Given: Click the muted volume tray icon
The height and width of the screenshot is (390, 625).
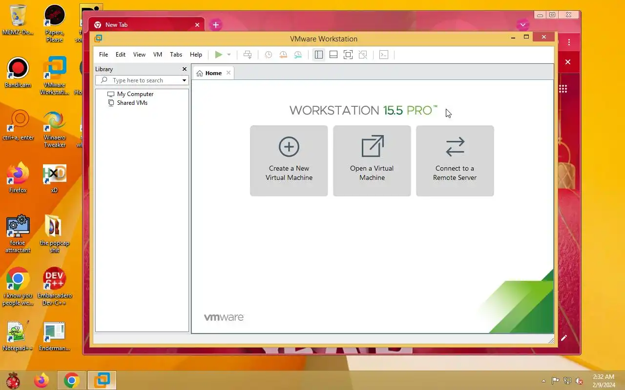Looking at the screenshot, I should 579,381.
